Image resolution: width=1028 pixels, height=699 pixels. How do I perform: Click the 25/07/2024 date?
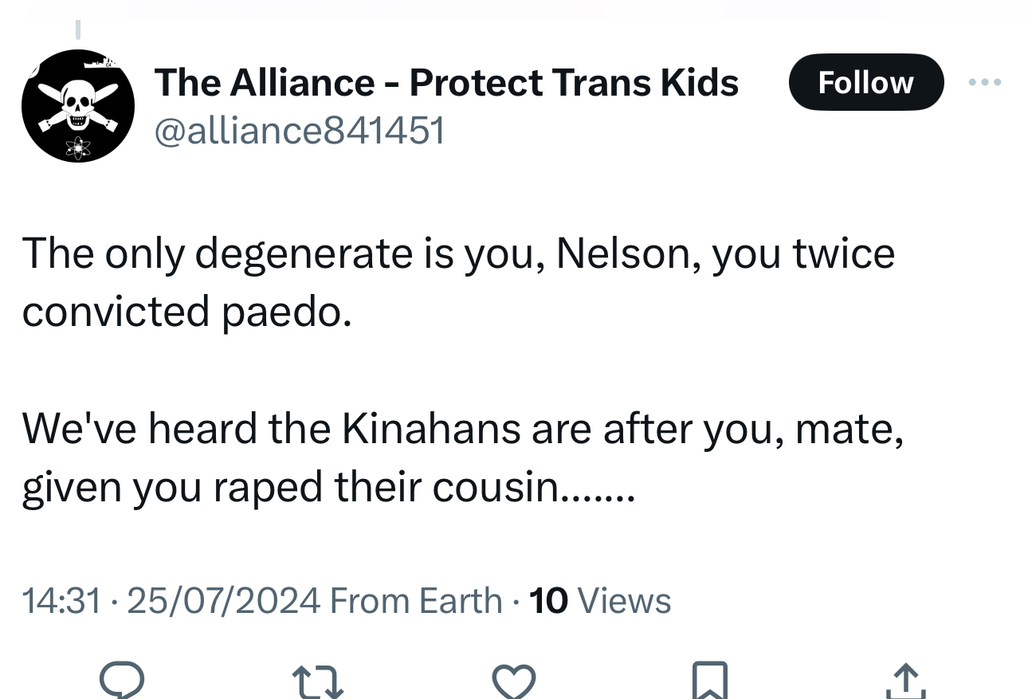point(222,600)
